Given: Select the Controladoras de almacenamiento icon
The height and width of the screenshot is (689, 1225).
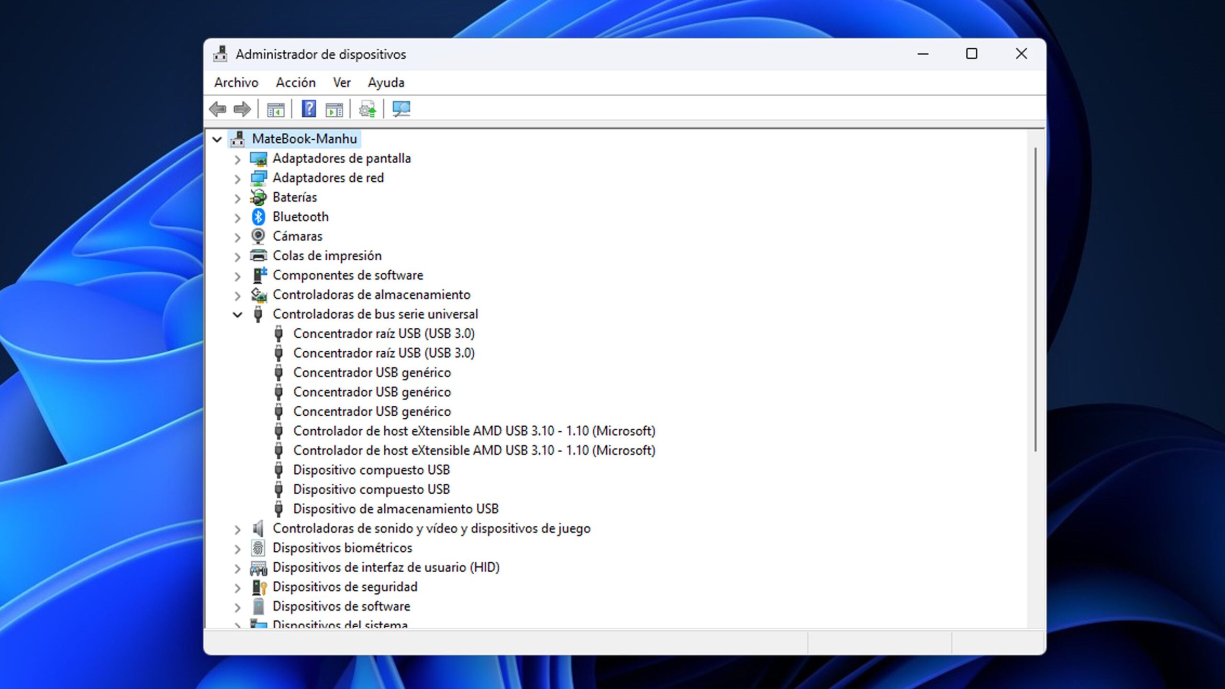Looking at the screenshot, I should (259, 295).
